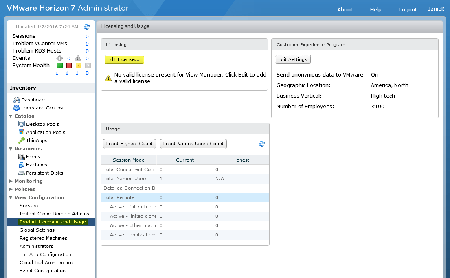Click the Edit License button
This screenshot has width=450, height=278.
coord(124,59)
